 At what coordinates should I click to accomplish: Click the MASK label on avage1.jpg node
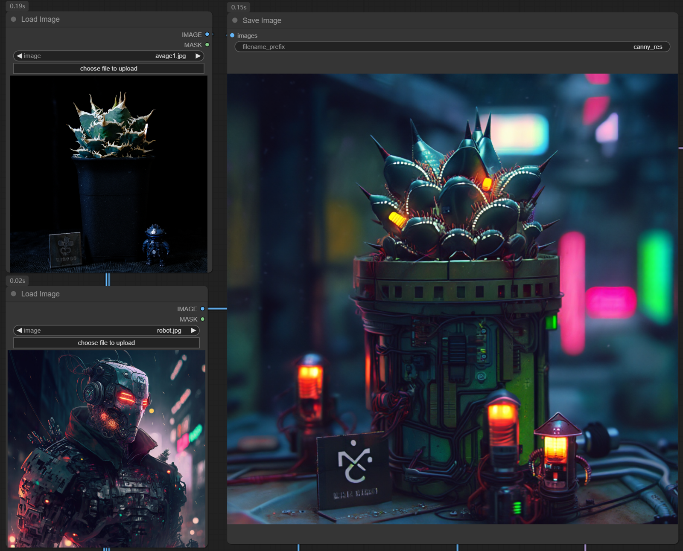pyautogui.click(x=193, y=45)
